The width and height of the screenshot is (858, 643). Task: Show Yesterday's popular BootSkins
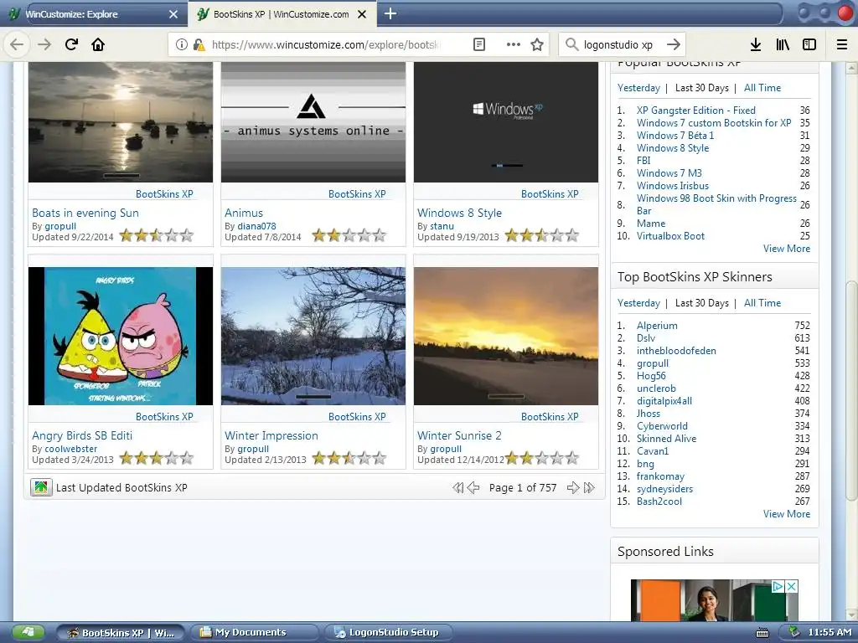638,87
